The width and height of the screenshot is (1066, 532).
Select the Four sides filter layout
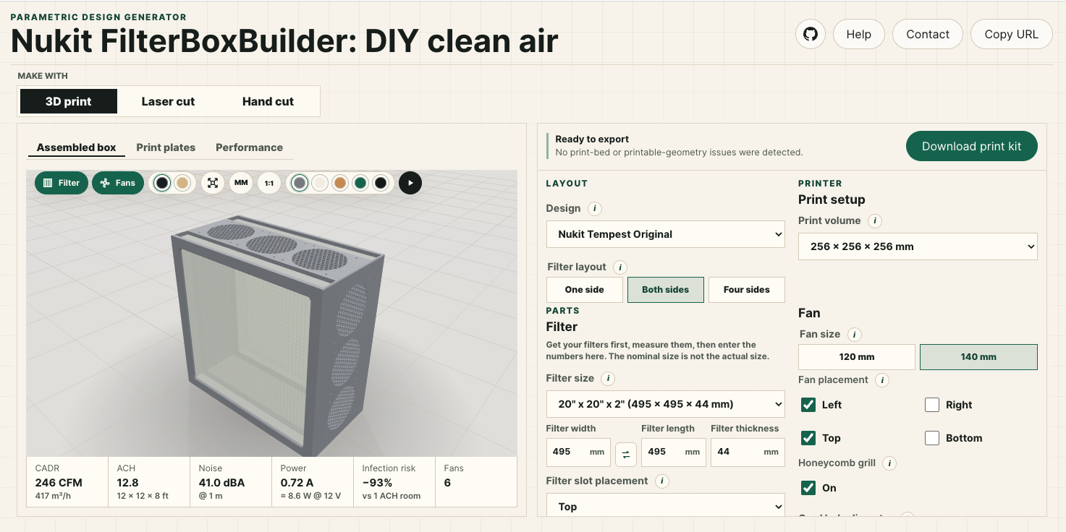point(747,290)
